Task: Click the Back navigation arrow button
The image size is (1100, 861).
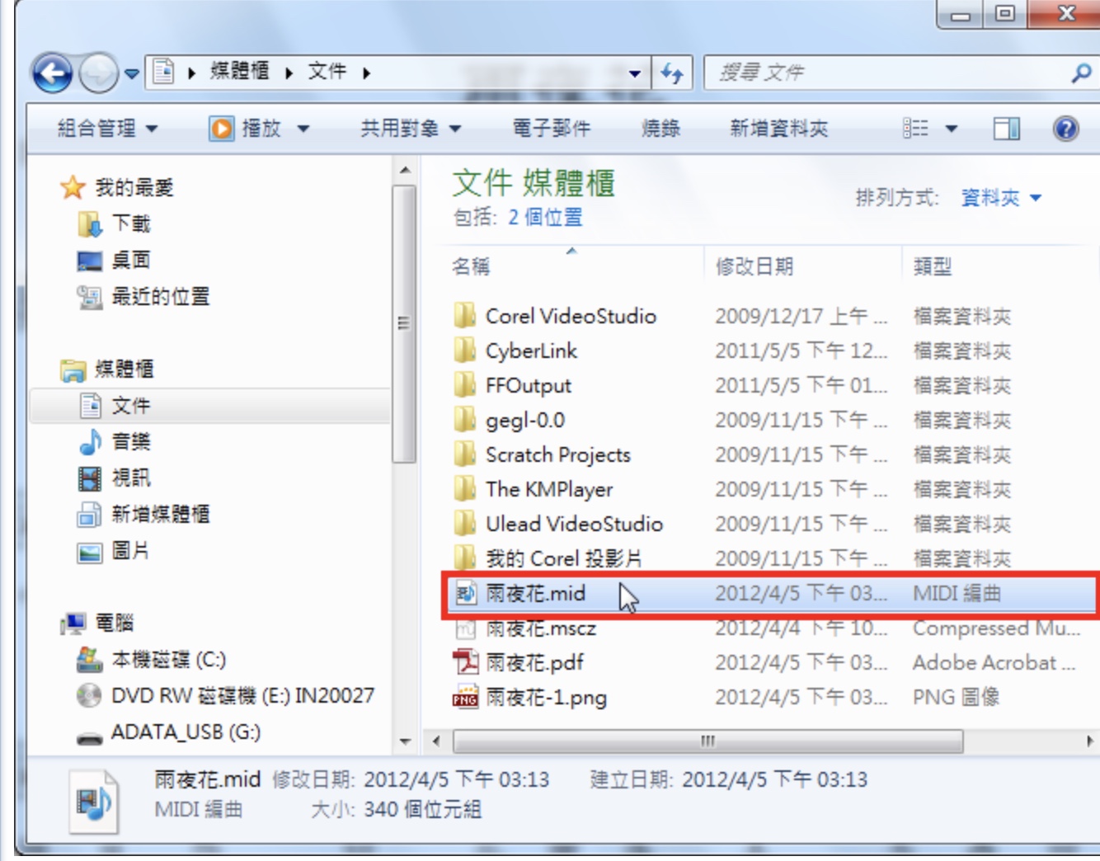Action: pyautogui.click(x=53, y=74)
